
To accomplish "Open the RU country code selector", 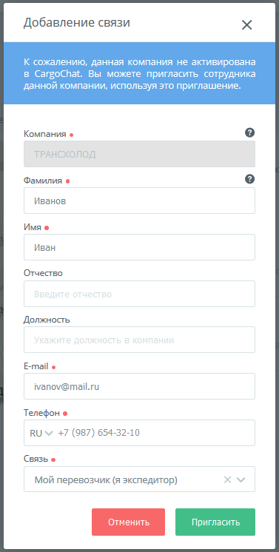I will [41, 433].
